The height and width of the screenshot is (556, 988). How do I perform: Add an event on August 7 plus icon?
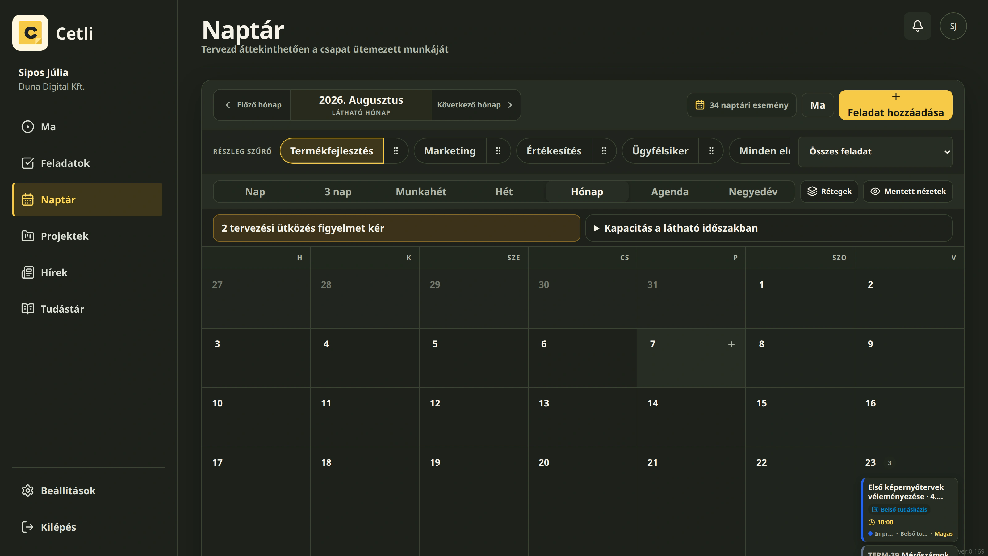tap(731, 344)
